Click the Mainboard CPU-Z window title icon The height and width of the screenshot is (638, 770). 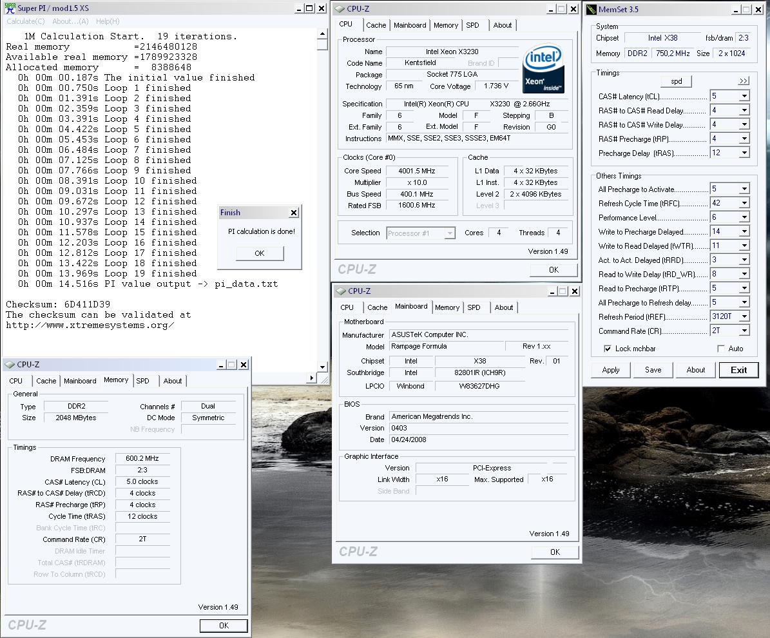pos(342,291)
